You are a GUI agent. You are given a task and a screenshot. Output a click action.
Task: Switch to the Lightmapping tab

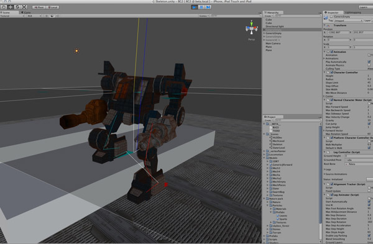[x=352, y=12]
